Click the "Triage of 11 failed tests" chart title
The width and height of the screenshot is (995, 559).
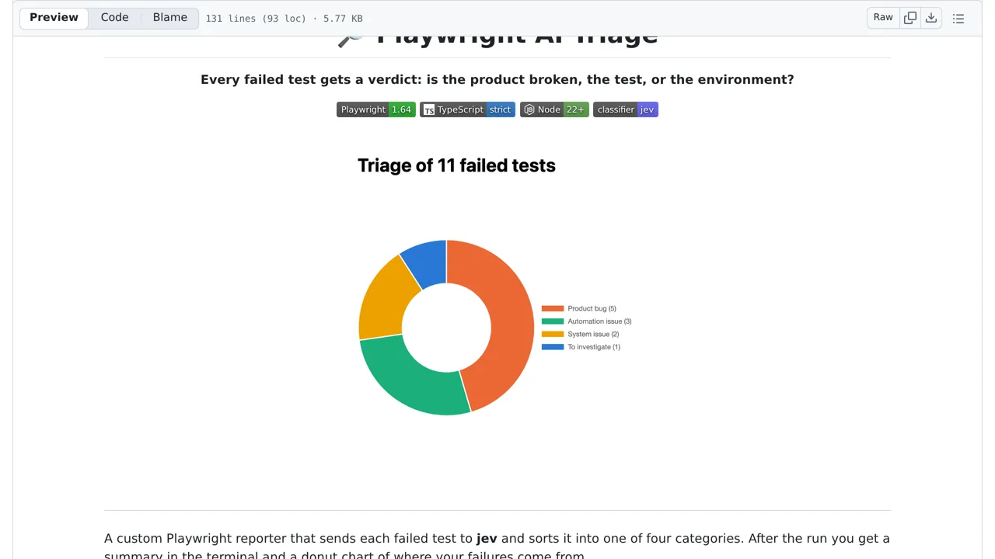pyautogui.click(x=456, y=165)
